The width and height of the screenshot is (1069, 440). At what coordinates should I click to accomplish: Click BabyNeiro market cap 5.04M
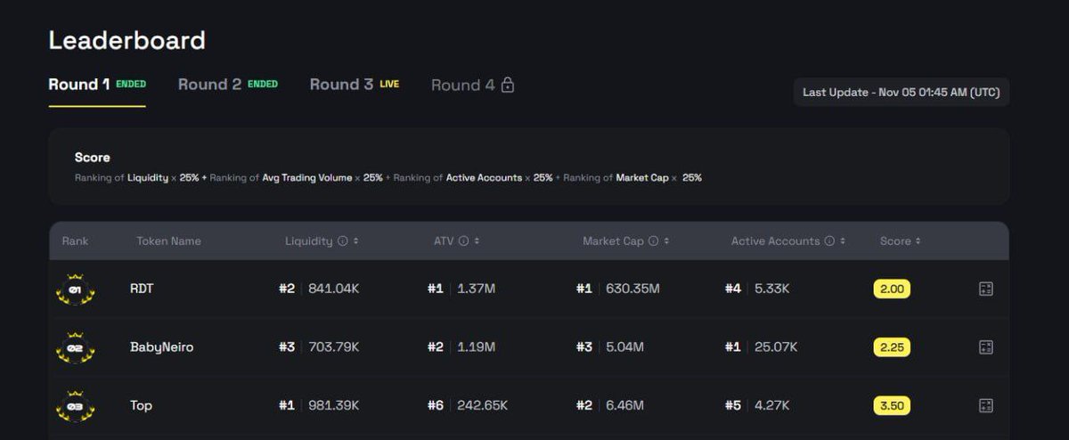pyautogui.click(x=624, y=347)
